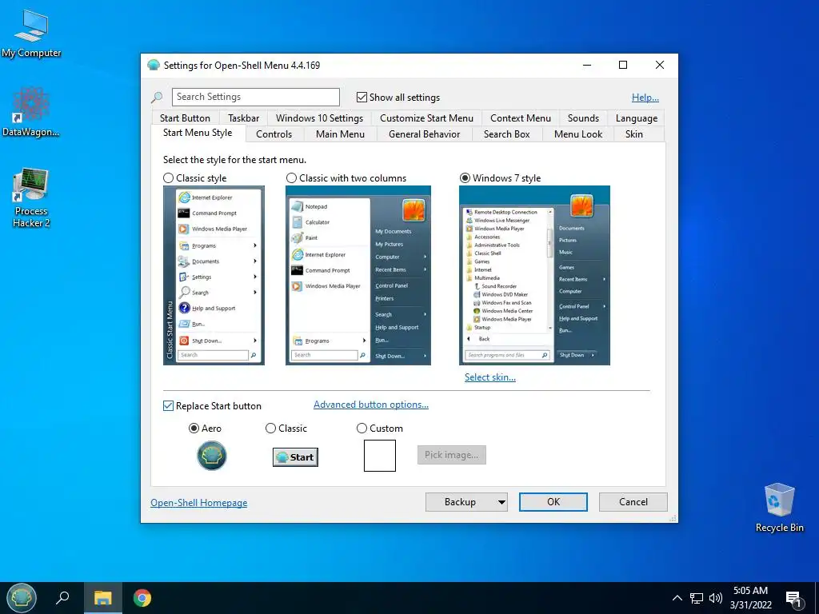Launch Process Hacker 2 desktop shortcut
This screenshot has width=819, height=614.
[31, 197]
